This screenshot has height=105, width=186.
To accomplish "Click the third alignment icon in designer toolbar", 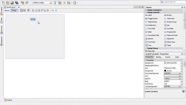I will point(39,10).
